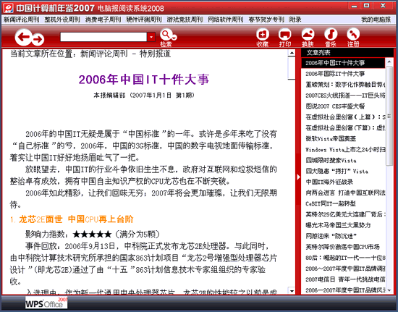Click the 文章列表 panel header
This screenshot has height=312, width=398.
tap(347, 53)
